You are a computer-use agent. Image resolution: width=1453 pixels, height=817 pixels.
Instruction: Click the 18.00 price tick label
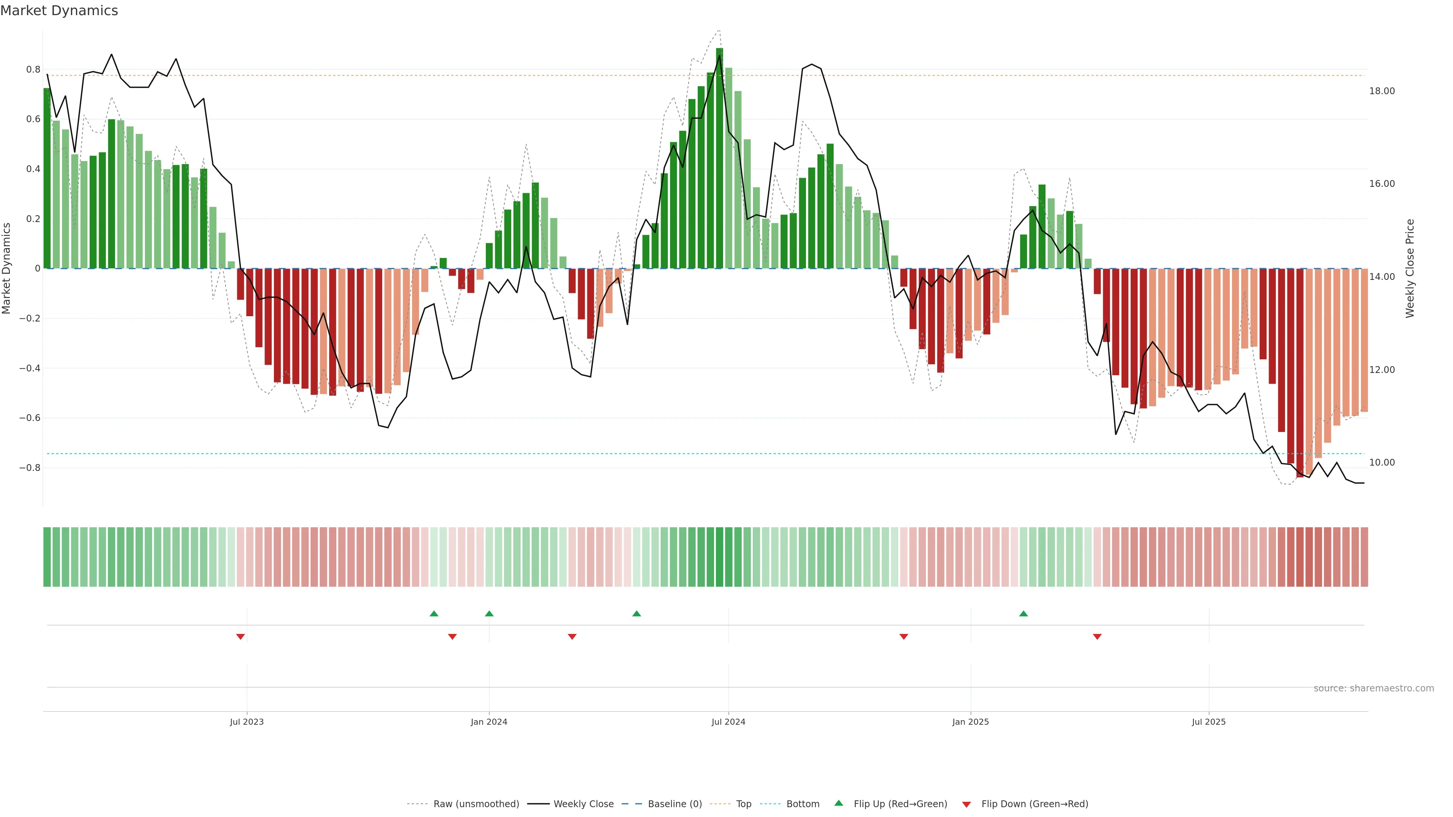(1381, 91)
